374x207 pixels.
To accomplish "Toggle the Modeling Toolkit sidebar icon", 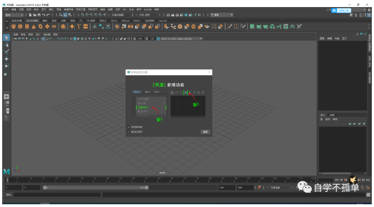I will point(351,15).
